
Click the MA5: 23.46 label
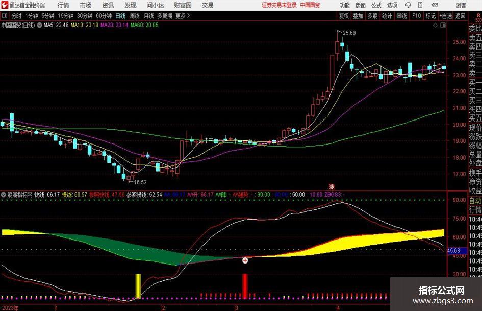point(56,25)
